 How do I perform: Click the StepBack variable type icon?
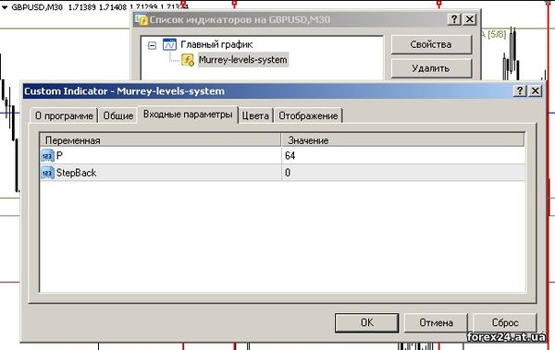[47, 173]
